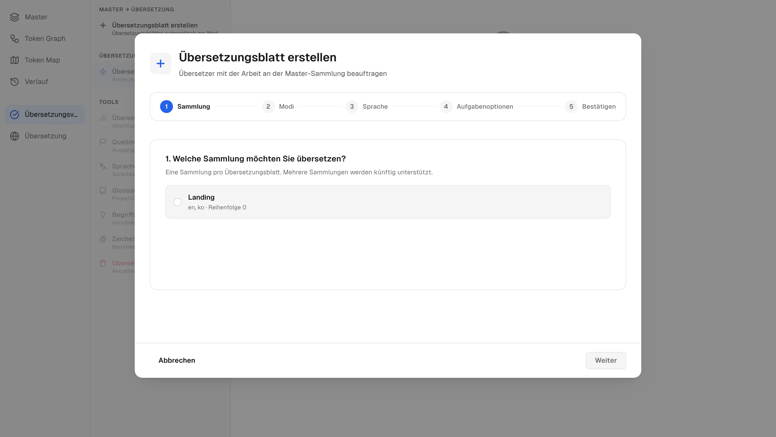Select the Übersetzungsv… checkmark icon
The width and height of the screenshot is (776, 437).
[x=15, y=115]
